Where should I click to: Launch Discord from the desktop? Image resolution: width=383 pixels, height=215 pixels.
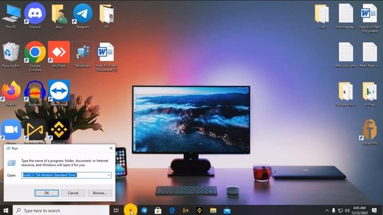coord(35,16)
